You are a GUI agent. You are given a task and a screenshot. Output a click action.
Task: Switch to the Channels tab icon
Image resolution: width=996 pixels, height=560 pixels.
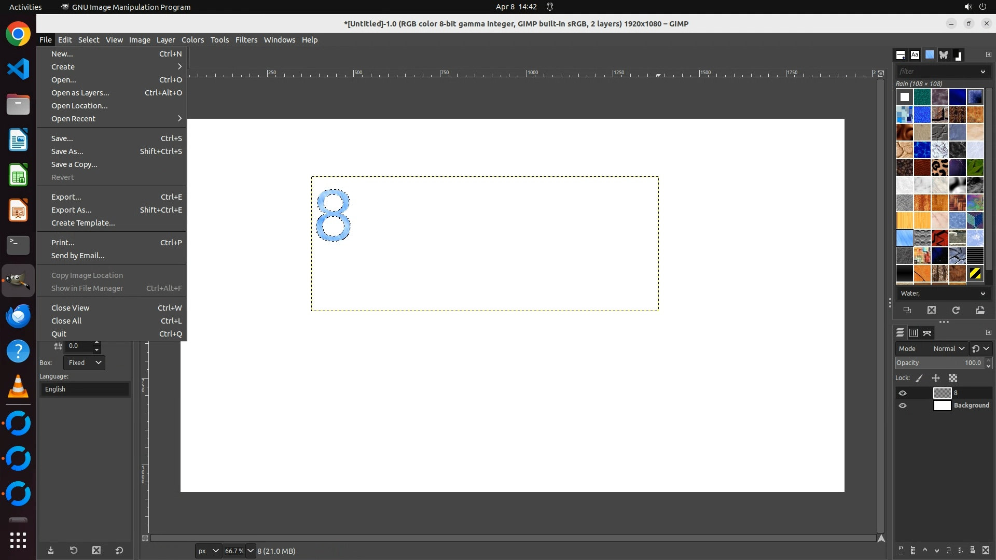[914, 333]
